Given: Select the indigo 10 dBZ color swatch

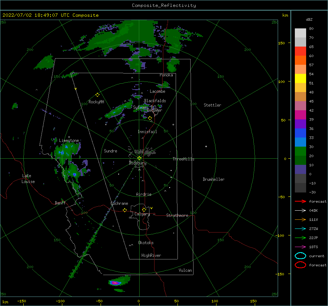Looking at the screenshot, I should [x=300, y=170].
